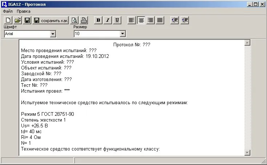Viewport: 267px width, 165px height.
Task: Click the 'Условия испытаний: ???' line
Action: pyautogui.click(x=48, y=62)
